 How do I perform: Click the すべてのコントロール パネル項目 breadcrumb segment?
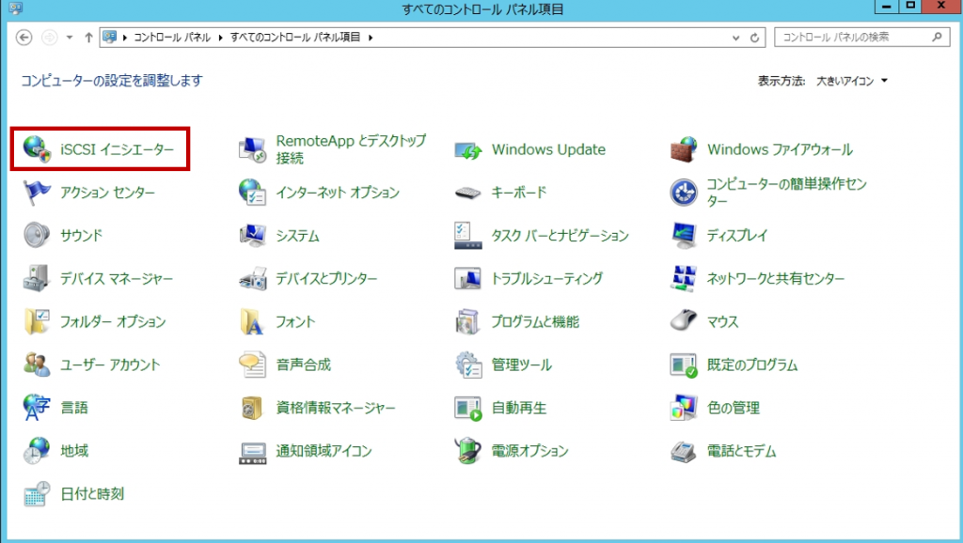[x=295, y=38]
